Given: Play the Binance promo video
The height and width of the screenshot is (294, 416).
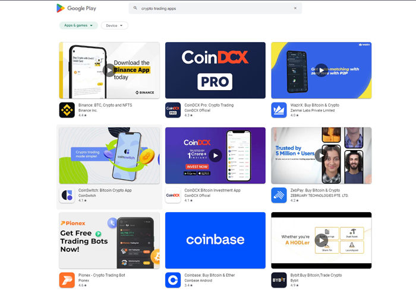Looking at the screenshot, I should click(x=109, y=70).
